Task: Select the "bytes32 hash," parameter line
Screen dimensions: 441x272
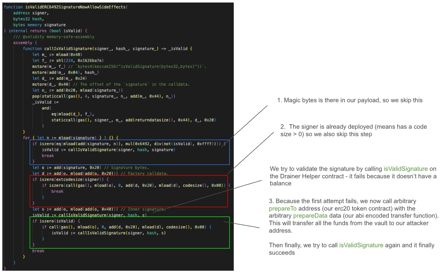Action: coord(28,19)
